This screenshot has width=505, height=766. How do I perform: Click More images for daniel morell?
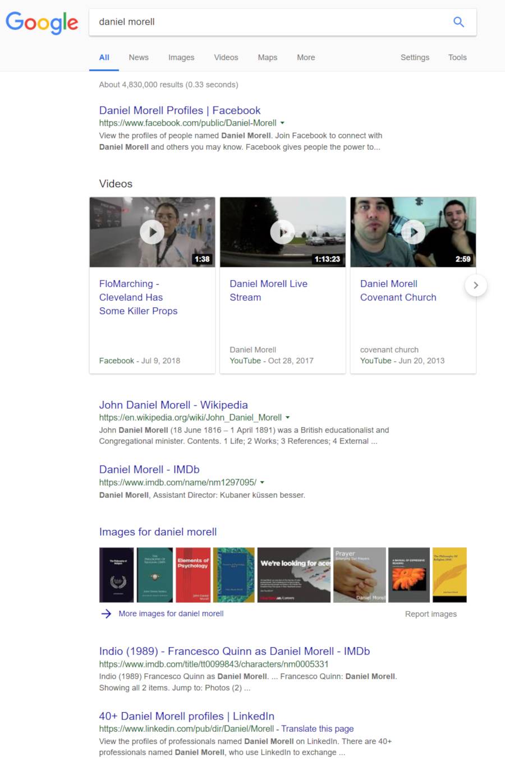pyautogui.click(x=171, y=613)
